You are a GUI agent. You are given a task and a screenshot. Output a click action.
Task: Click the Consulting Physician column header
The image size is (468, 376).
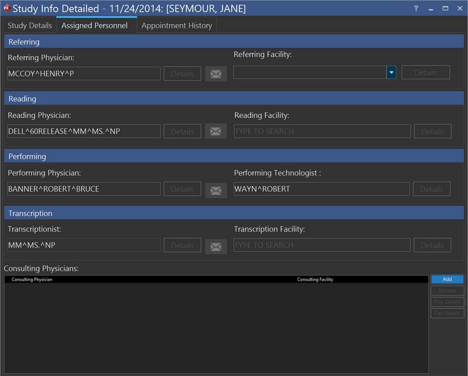tap(32, 279)
